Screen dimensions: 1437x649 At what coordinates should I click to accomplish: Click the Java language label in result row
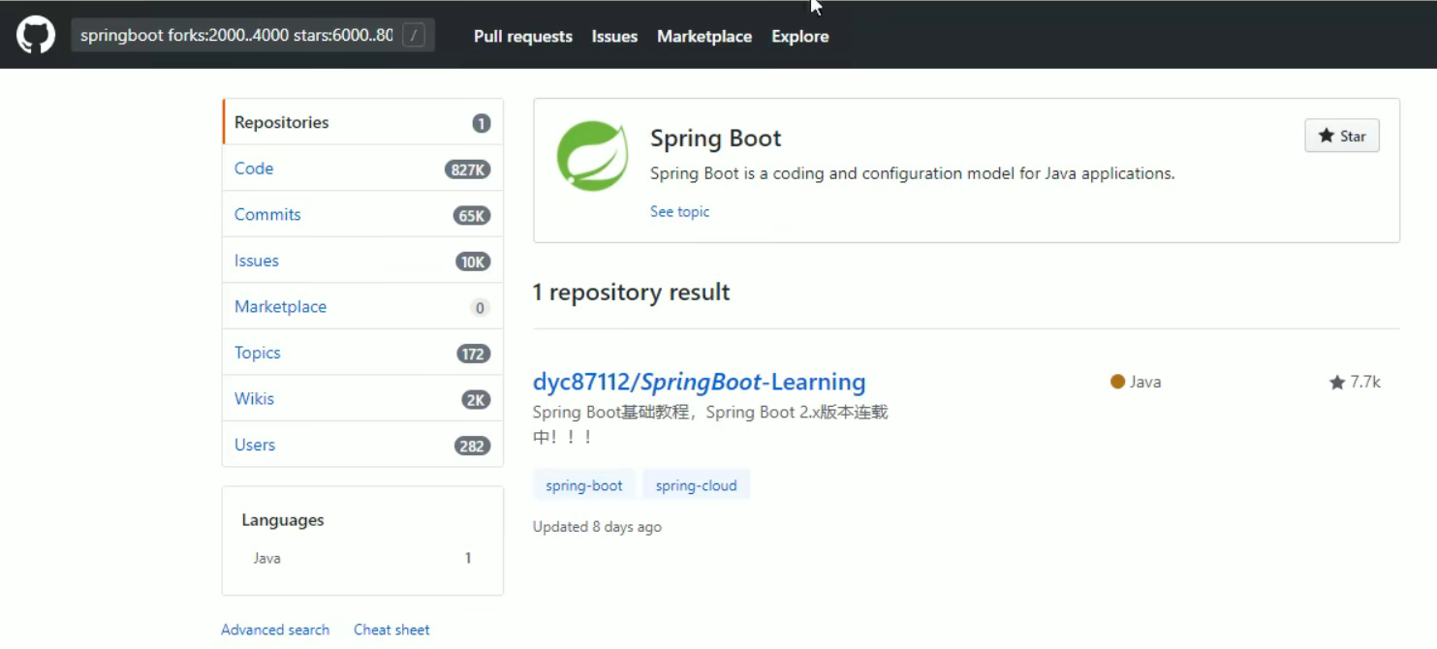pos(1145,382)
